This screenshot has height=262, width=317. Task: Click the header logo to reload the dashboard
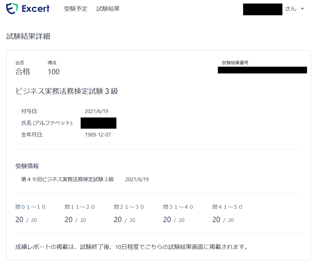28,9
